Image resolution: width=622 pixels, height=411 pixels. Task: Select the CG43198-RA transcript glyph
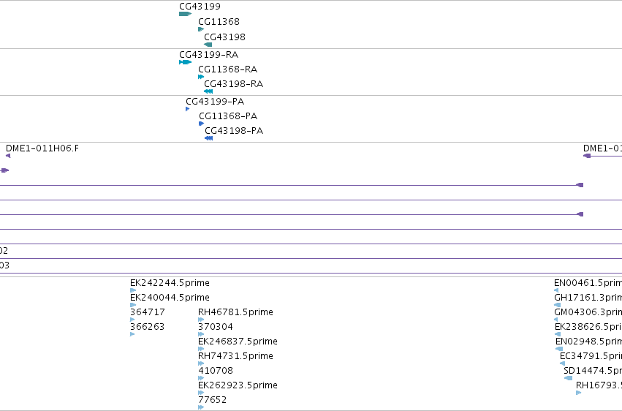[x=208, y=91]
